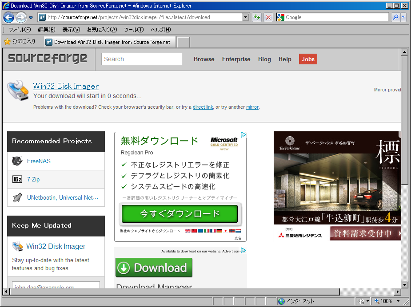The width and height of the screenshot is (411, 307).
Task: Click the sf site icon in address bar
Action: point(42,17)
